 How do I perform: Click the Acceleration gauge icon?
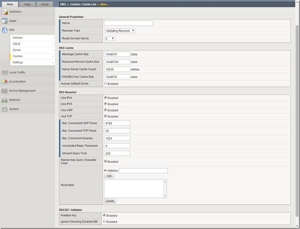tap(5, 82)
